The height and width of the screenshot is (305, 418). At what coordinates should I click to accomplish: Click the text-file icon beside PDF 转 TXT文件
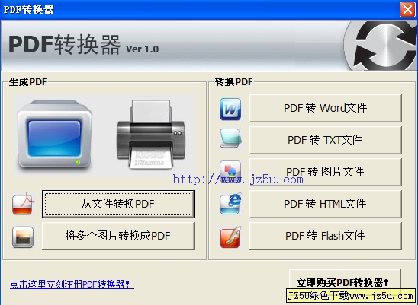[x=230, y=138]
